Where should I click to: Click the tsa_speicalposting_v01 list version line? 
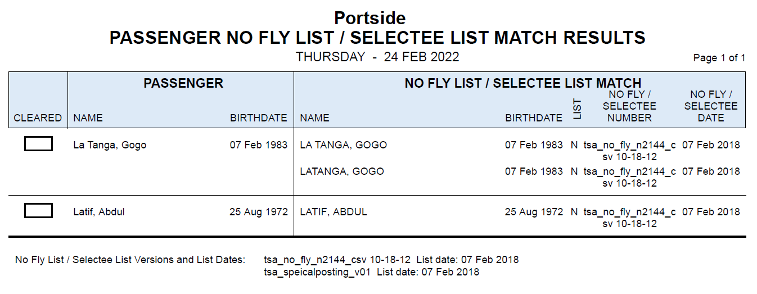coord(371,272)
